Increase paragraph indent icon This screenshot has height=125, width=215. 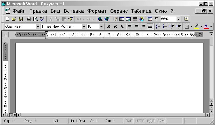178,26
